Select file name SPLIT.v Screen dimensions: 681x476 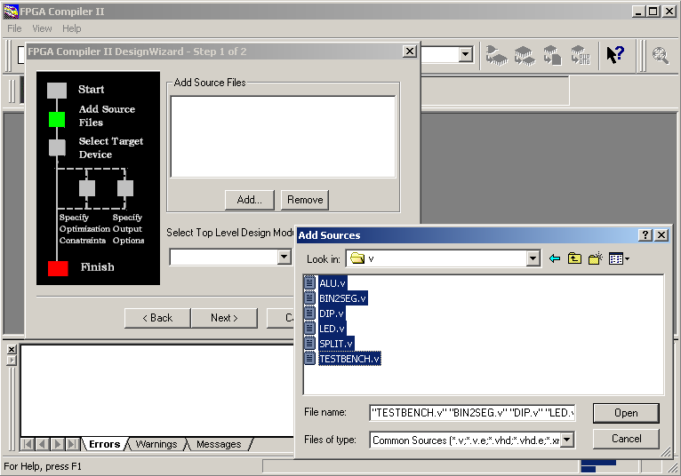pyautogui.click(x=336, y=344)
